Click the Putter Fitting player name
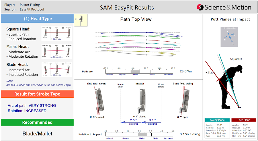 (x=30, y=5)
